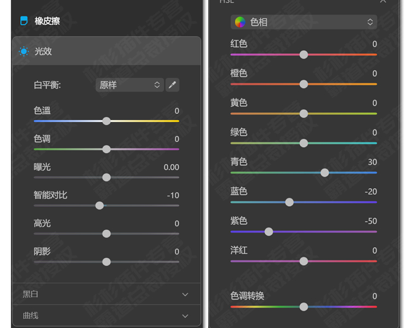Click the 青色 hue slider handle

click(324, 173)
